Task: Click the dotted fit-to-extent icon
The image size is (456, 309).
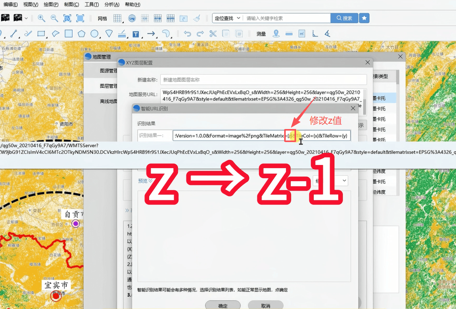Action: point(67,18)
